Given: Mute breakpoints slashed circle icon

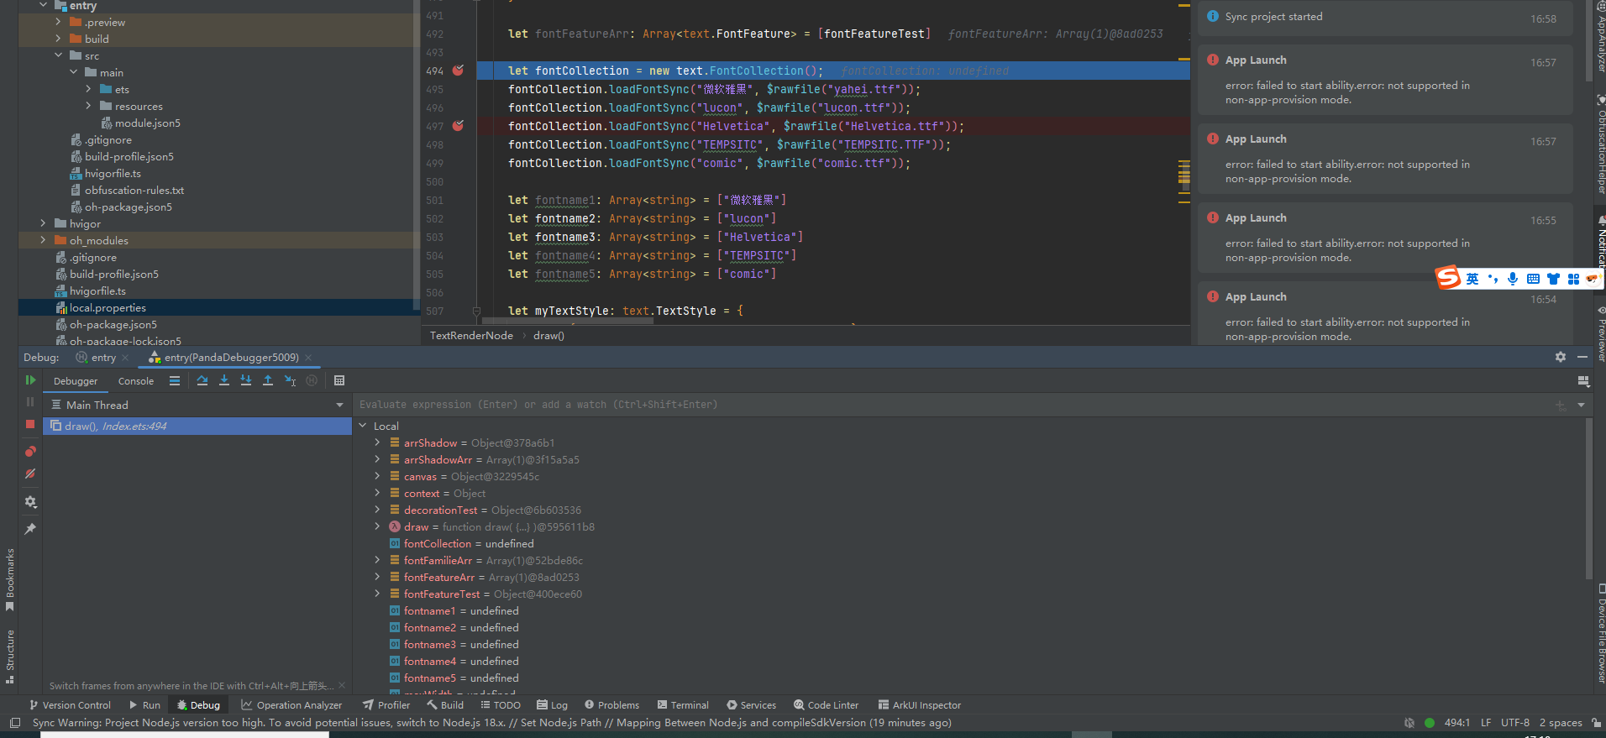Looking at the screenshot, I should 30,474.
